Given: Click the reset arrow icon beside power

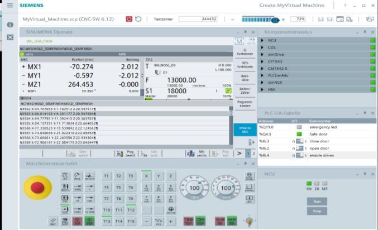Looking at the screenshot, I should click(138, 19).
